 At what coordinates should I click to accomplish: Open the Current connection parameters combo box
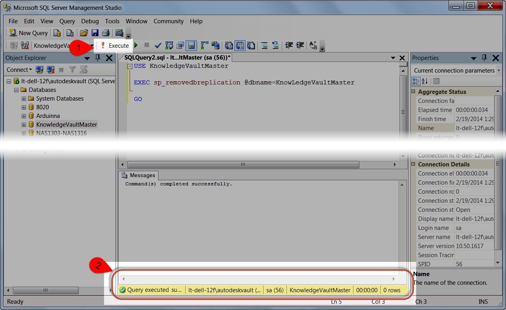(x=456, y=71)
